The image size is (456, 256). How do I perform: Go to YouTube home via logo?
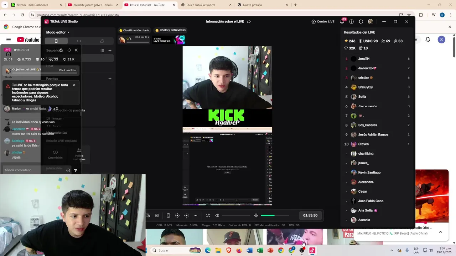pos(28,40)
